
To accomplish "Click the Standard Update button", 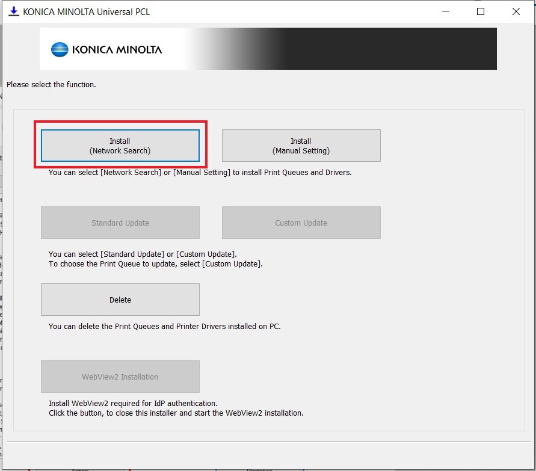I will pos(120,222).
